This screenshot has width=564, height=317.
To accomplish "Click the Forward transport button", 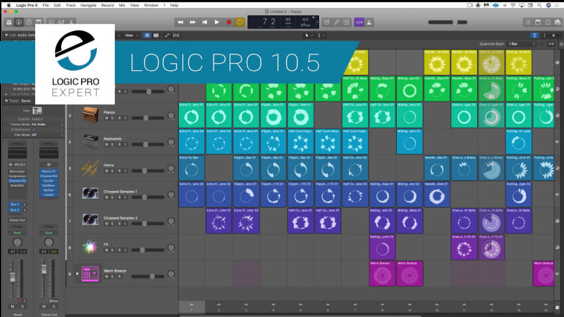I will [192, 23].
